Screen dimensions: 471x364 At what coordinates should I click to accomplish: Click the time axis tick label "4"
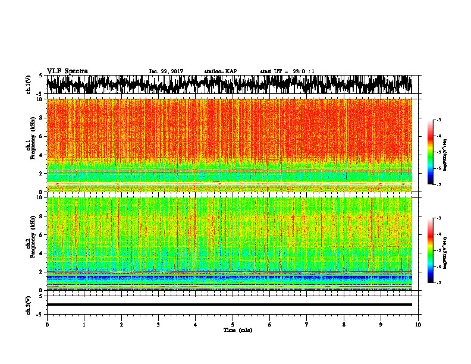tap(196, 325)
